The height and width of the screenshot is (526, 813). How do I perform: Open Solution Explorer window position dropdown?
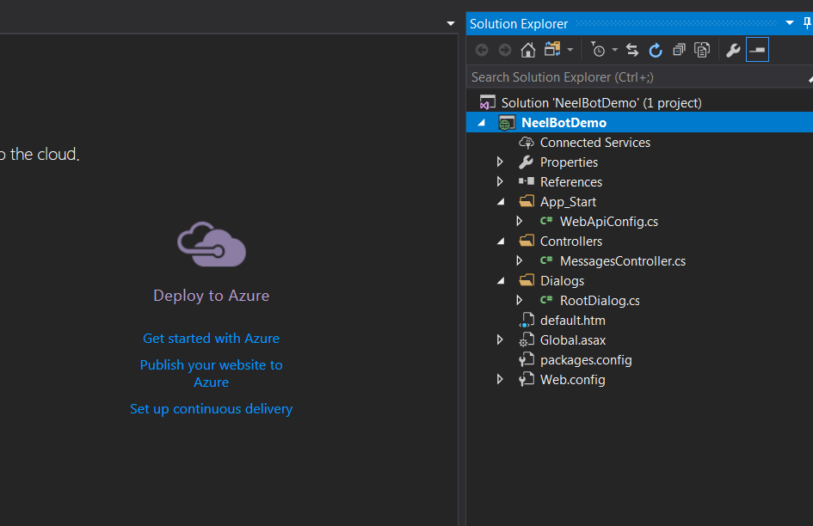coord(790,23)
